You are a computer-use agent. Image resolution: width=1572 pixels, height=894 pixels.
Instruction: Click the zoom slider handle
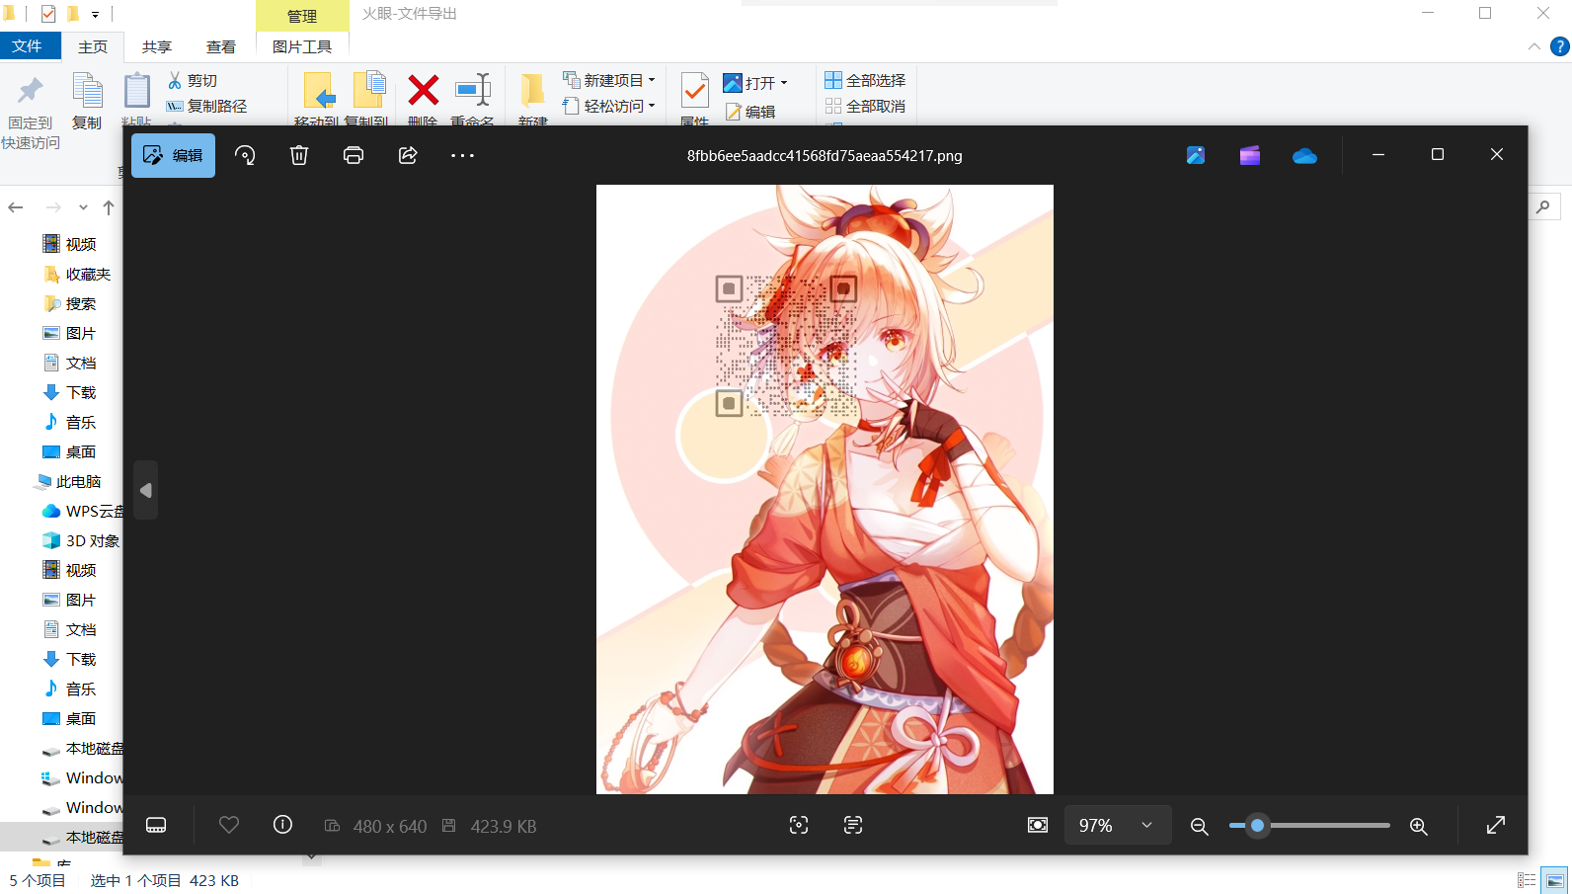pyautogui.click(x=1257, y=825)
